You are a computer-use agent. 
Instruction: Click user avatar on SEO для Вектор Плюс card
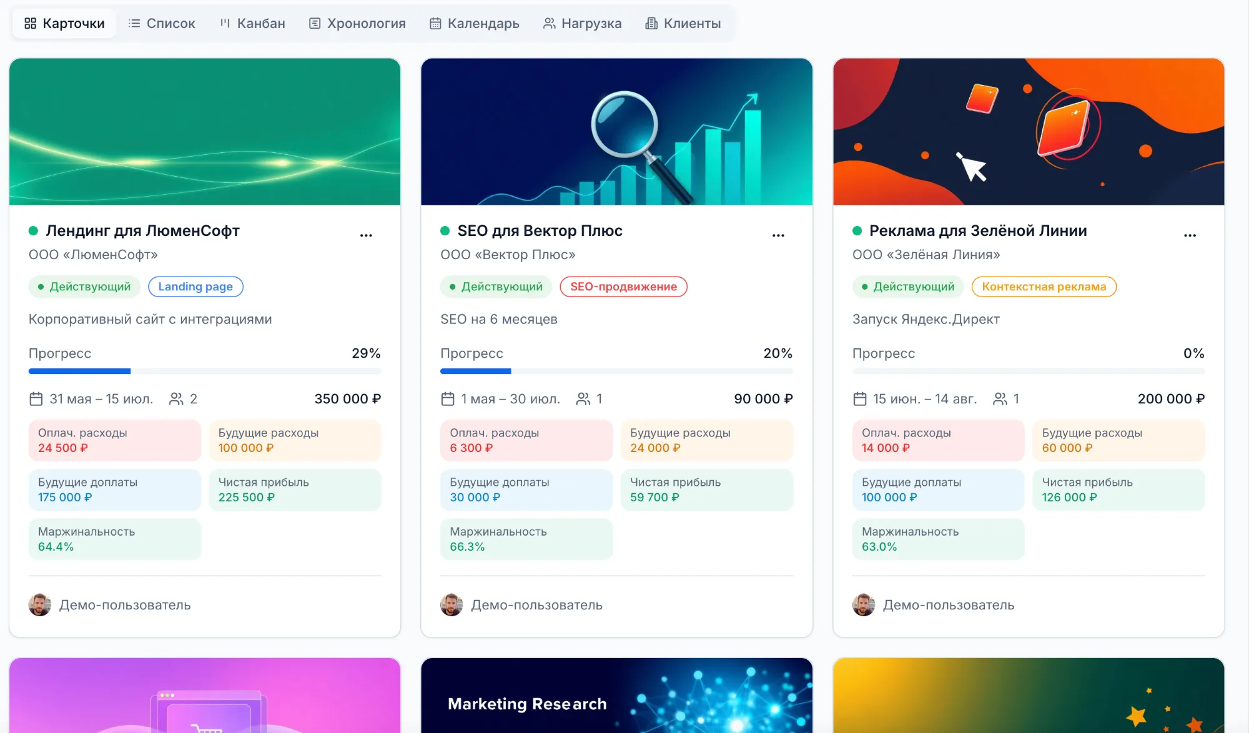pyautogui.click(x=452, y=605)
